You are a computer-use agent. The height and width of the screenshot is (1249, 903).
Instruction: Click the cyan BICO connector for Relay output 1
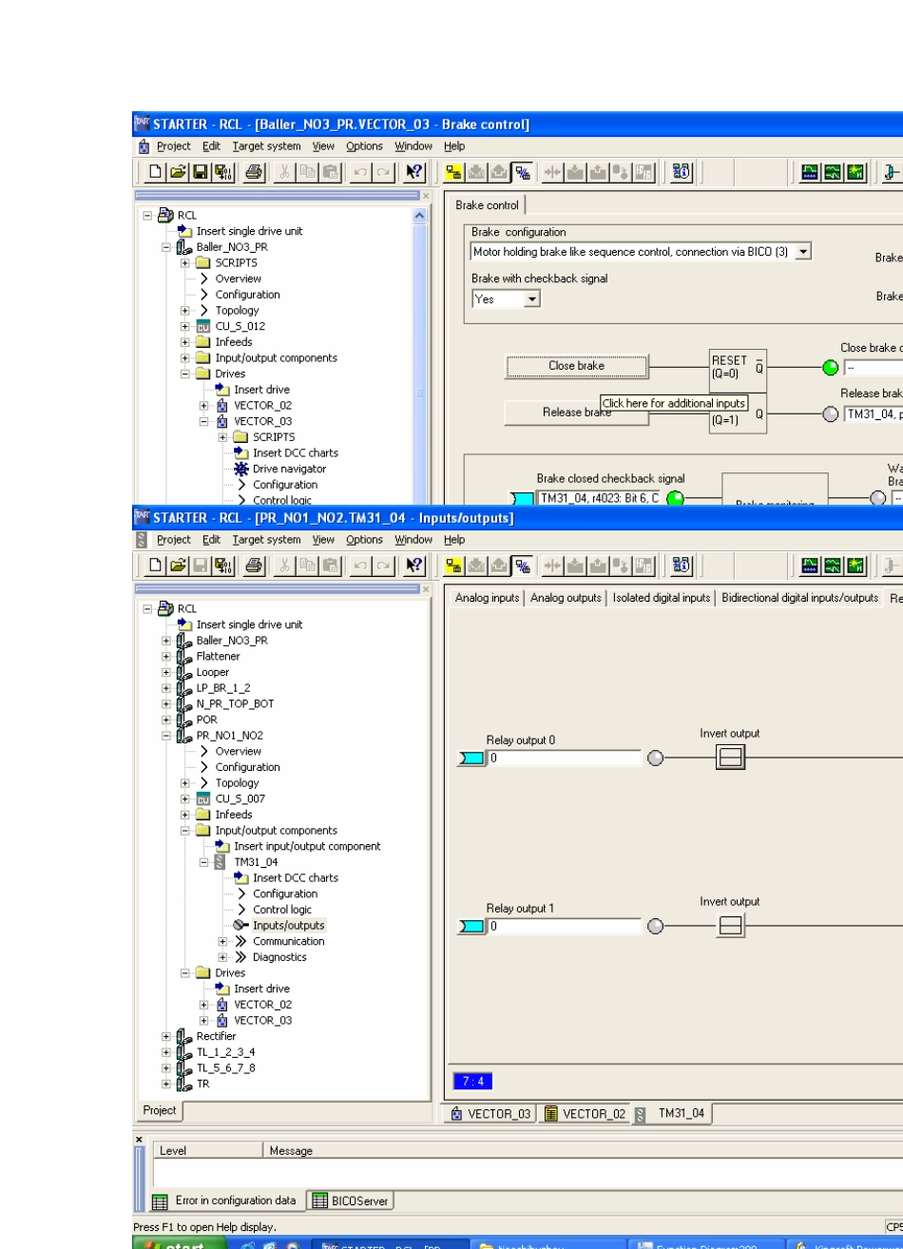[x=471, y=927]
